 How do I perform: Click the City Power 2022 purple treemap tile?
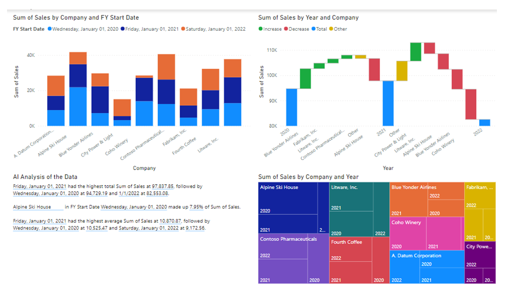480,257
